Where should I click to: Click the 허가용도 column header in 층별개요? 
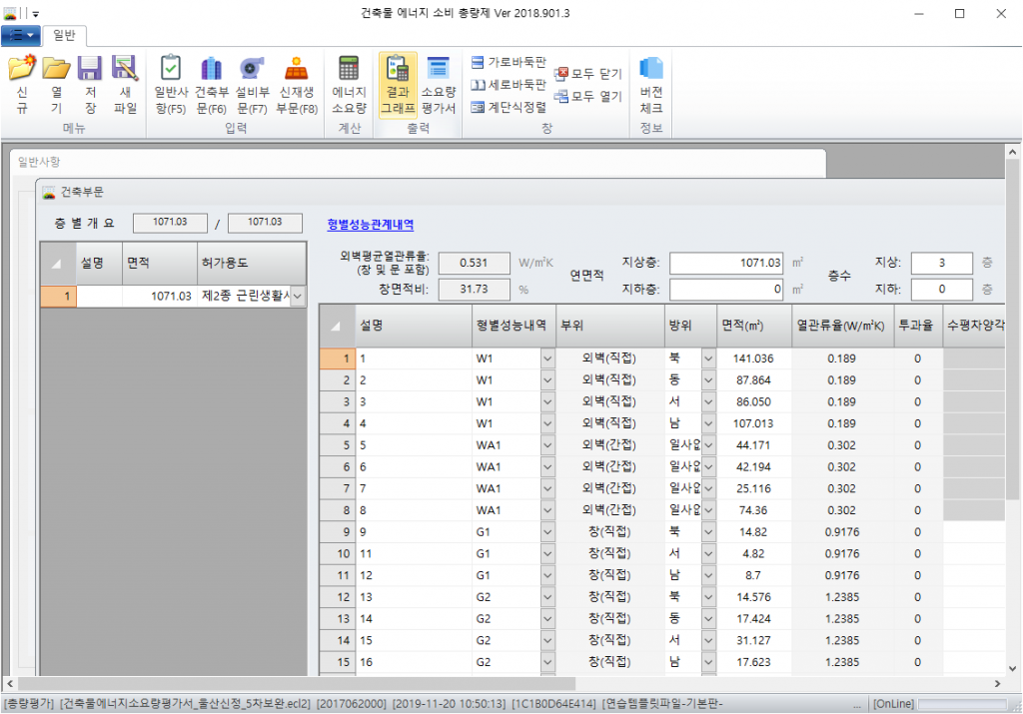pyautogui.click(x=251, y=263)
